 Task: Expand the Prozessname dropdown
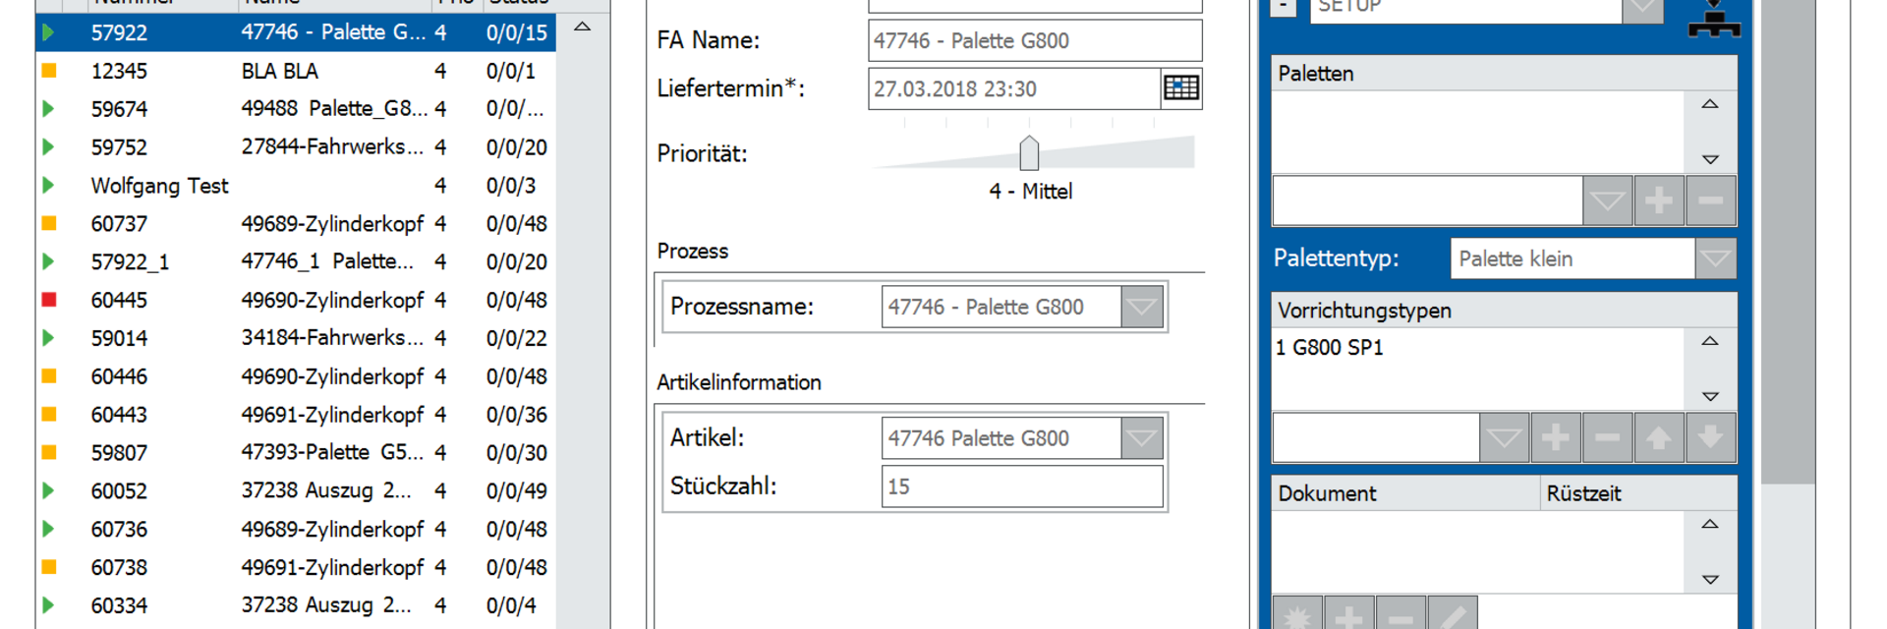(x=1141, y=307)
